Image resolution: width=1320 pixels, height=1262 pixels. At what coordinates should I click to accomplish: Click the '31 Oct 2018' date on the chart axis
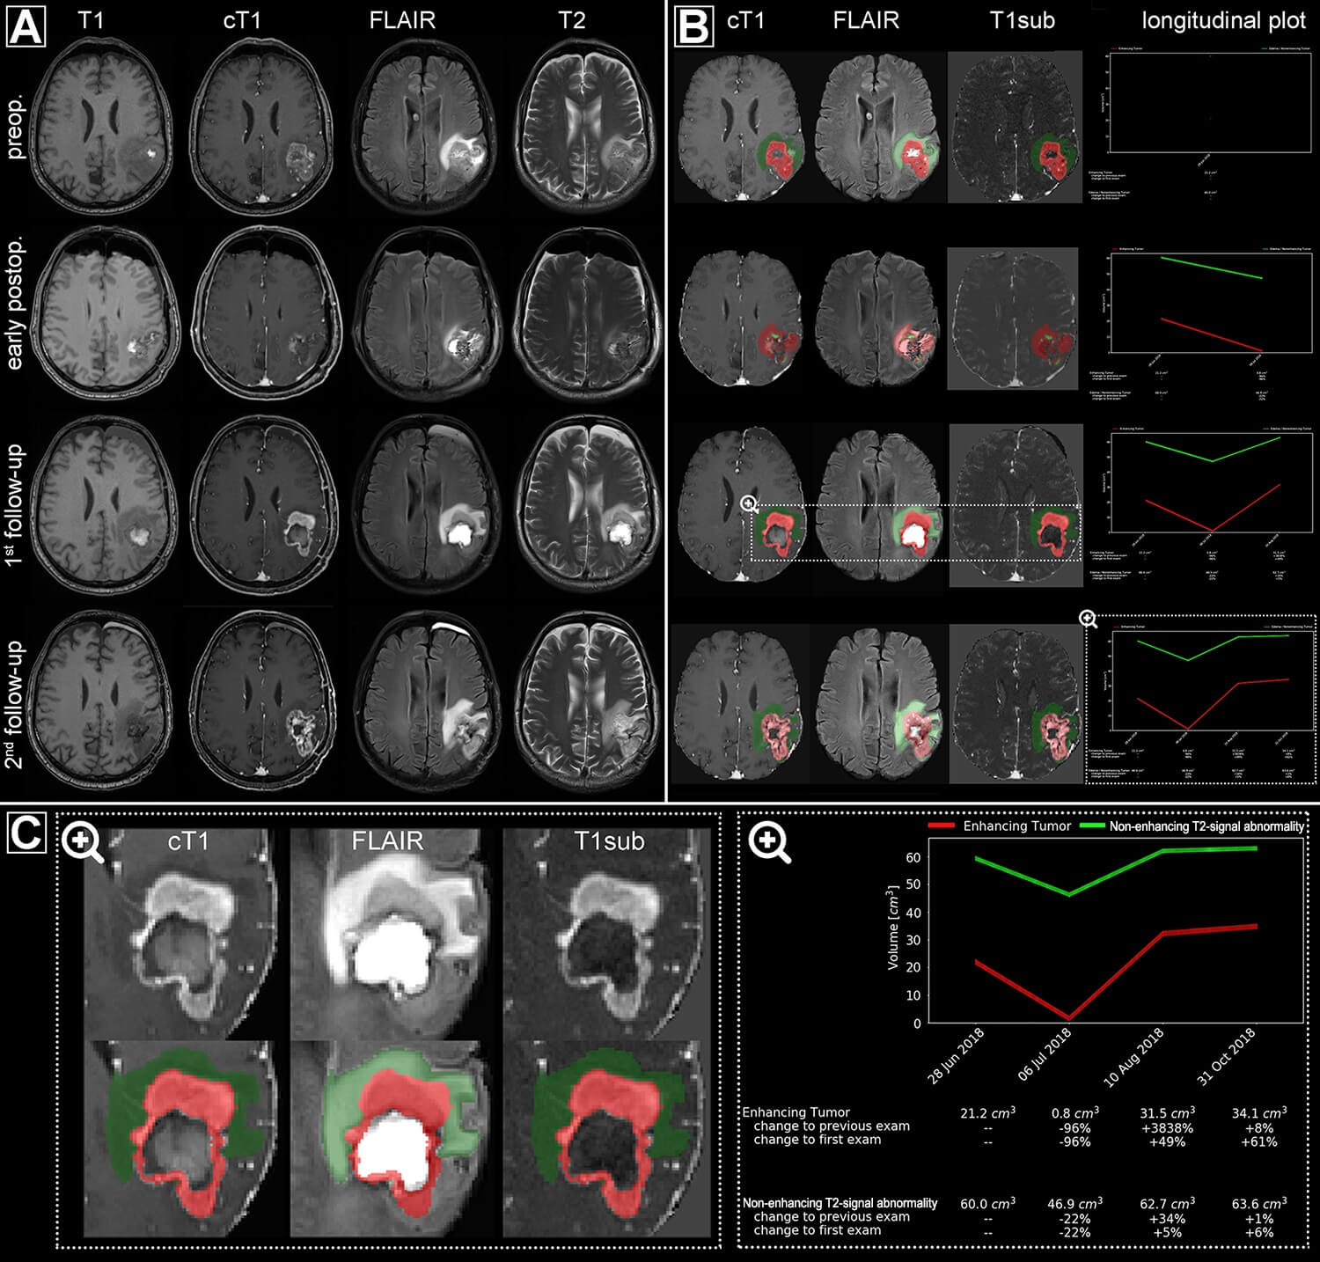point(1229,1056)
